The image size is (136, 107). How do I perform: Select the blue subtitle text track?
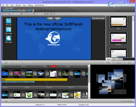click(18, 82)
